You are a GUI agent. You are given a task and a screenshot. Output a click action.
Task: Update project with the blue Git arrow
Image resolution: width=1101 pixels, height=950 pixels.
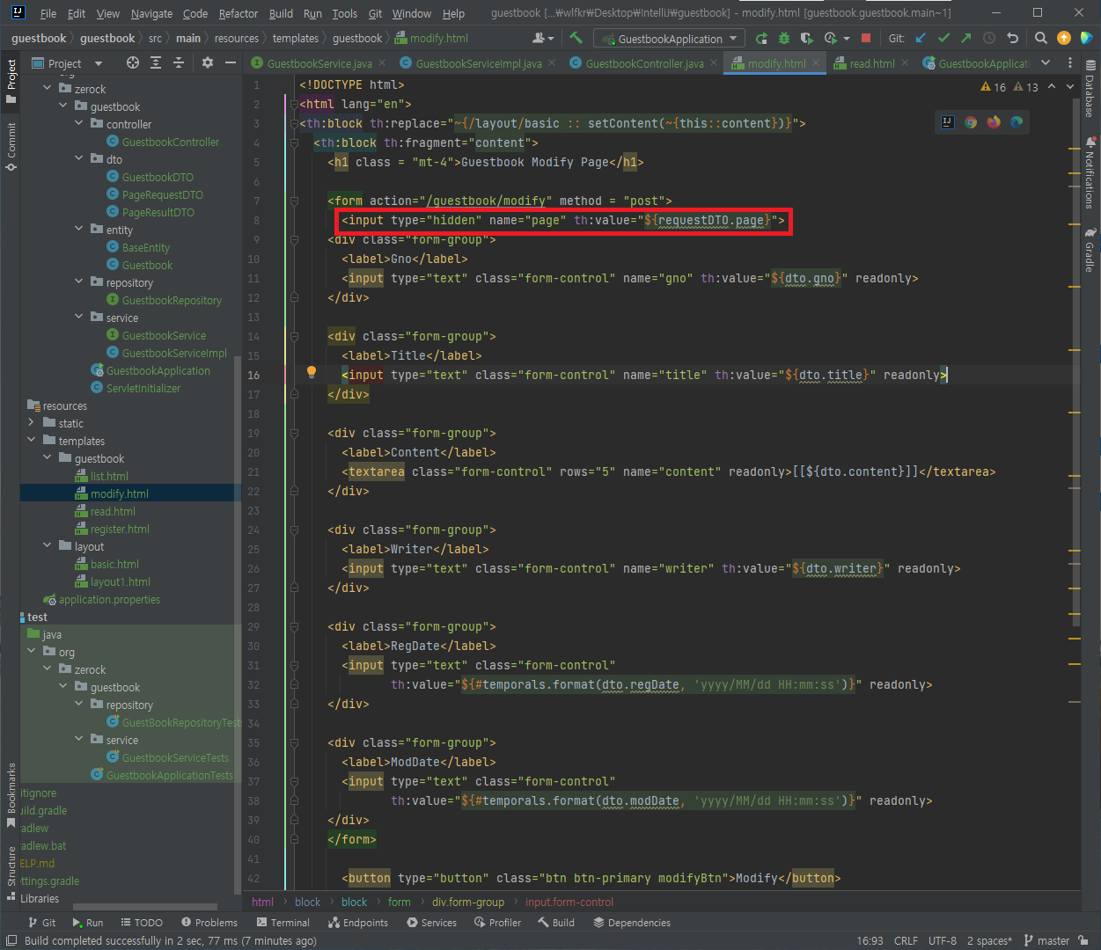[x=921, y=38]
